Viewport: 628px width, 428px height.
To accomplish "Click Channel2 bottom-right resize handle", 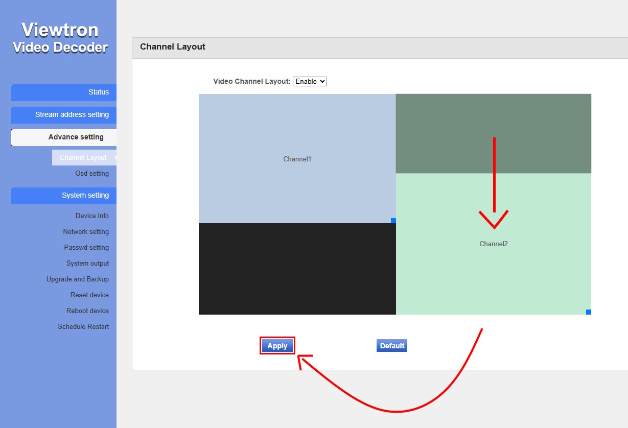I will 589,312.
